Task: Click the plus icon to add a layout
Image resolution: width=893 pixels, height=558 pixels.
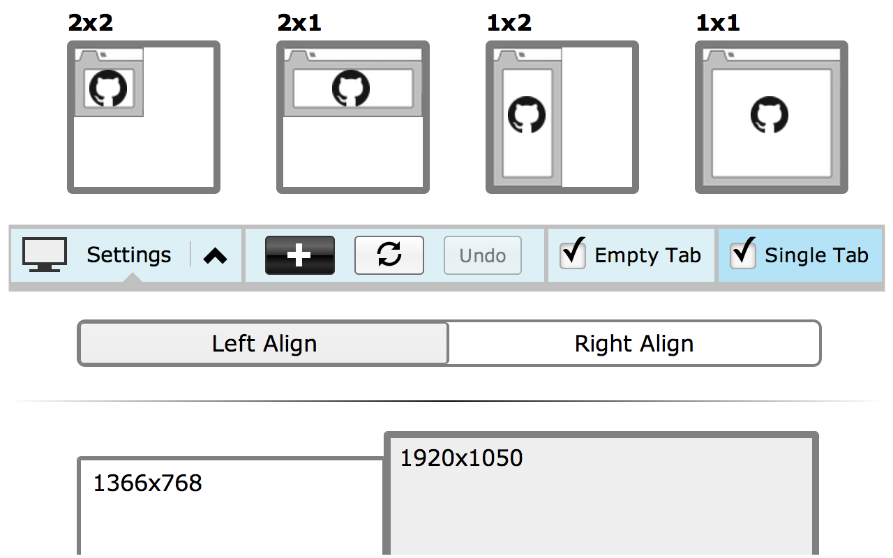Action: click(299, 255)
